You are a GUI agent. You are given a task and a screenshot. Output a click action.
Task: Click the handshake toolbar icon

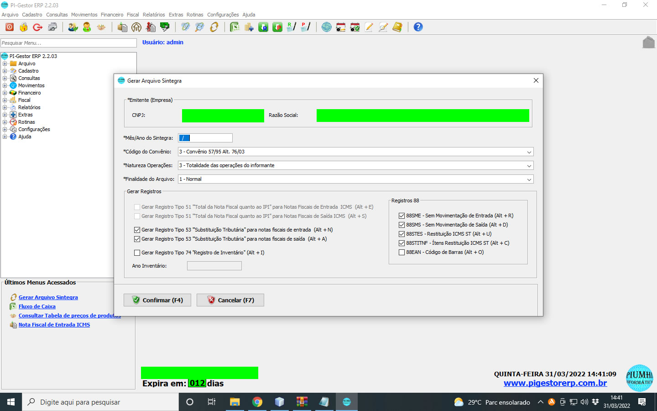coord(101,27)
